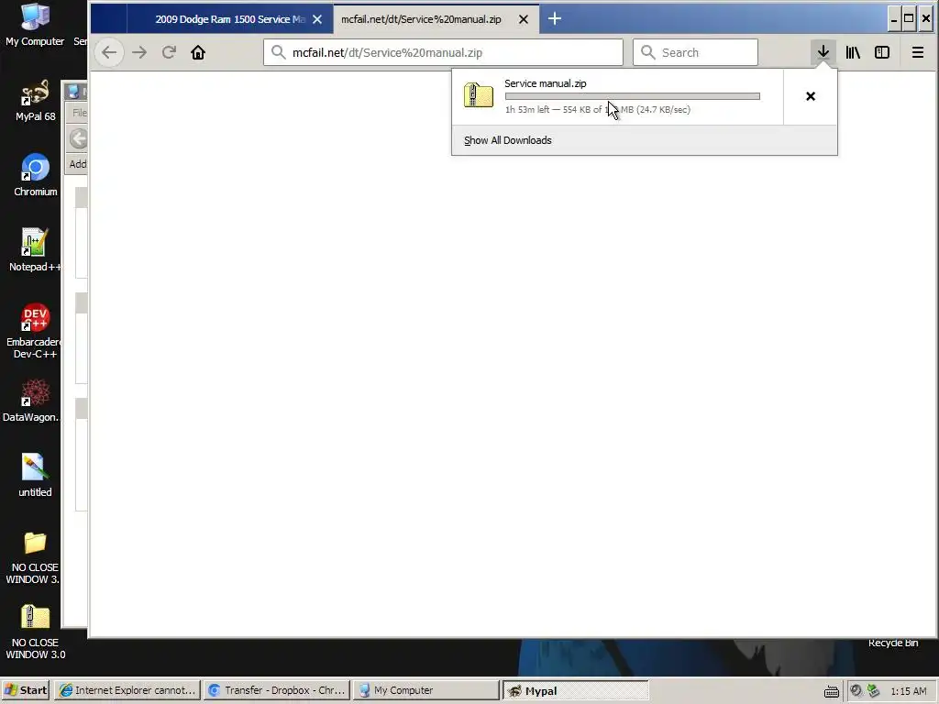Click the Search input box
This screenshot has width=939, height=704.
tap(695, 52)
